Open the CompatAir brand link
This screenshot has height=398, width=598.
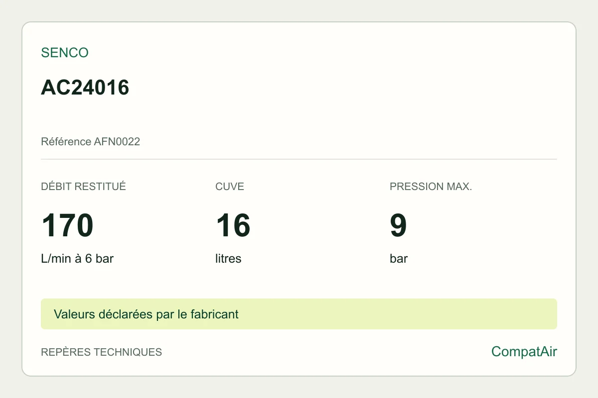524,352
